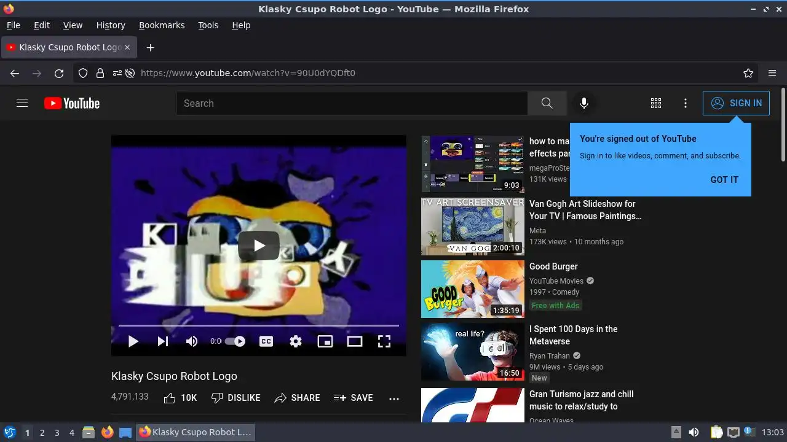Open the View menu
Screen dimensions: 787x442
(x=73, y=25)
